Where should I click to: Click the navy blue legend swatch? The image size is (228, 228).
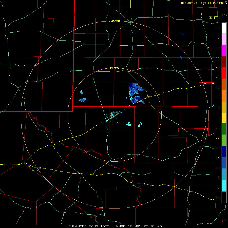[224, 152]
